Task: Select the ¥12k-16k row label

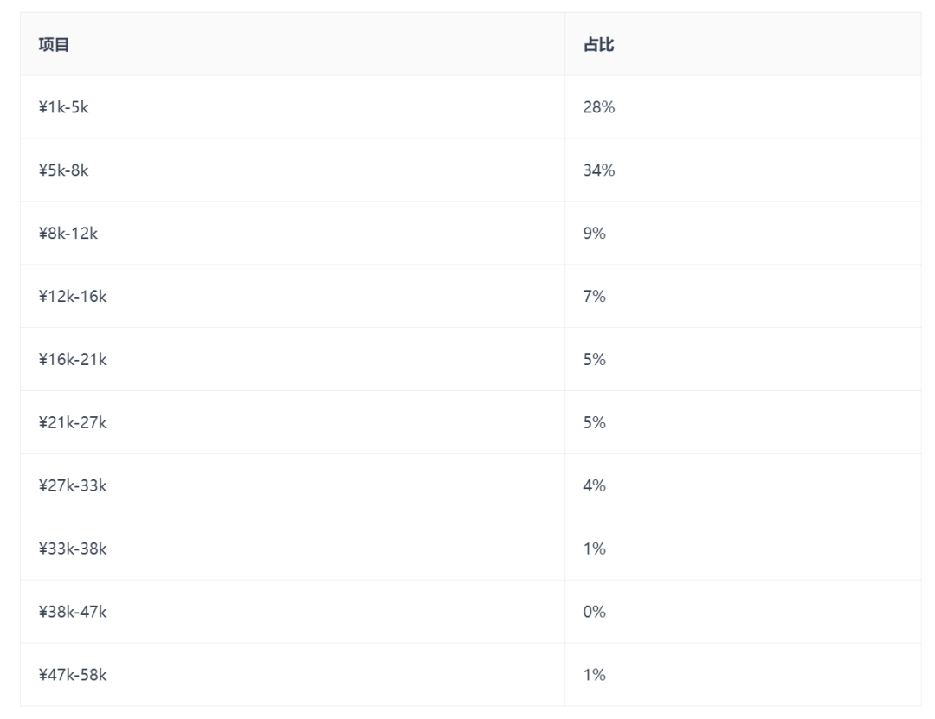Action: [x=72, y=297]
